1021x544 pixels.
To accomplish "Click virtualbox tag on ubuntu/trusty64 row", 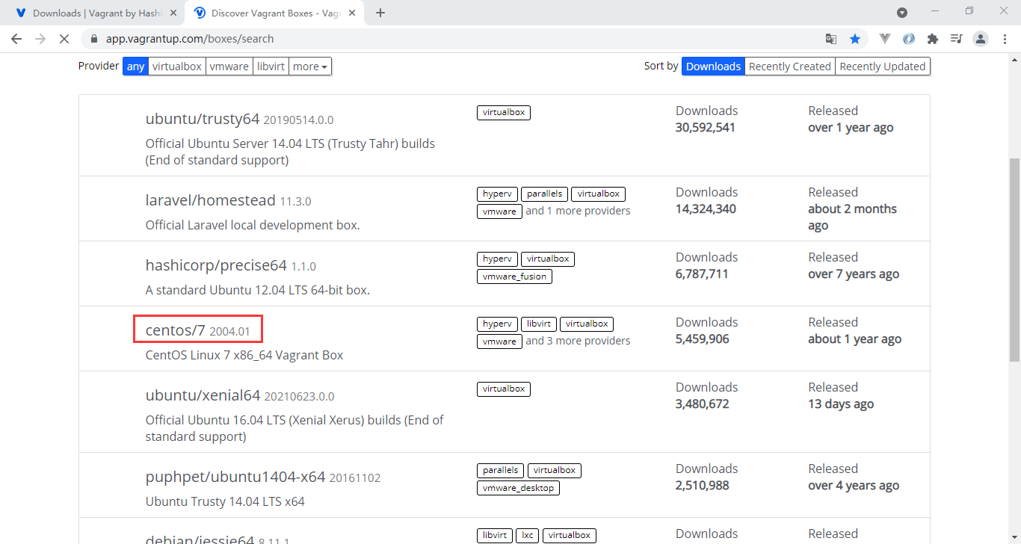I will point(504,112).
